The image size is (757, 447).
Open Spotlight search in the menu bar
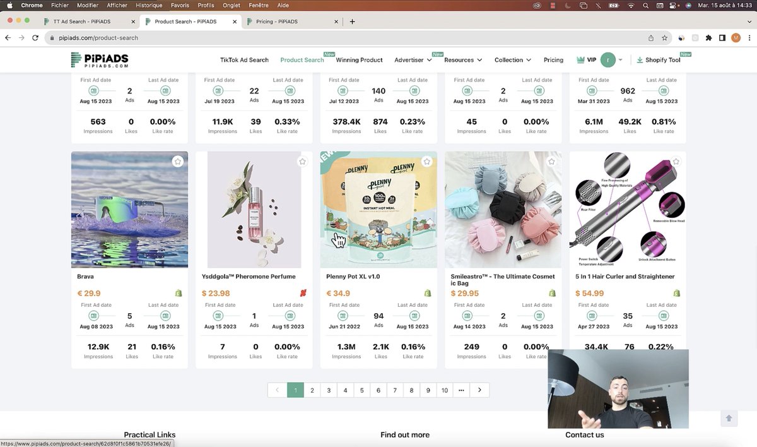tap(646, 5)
